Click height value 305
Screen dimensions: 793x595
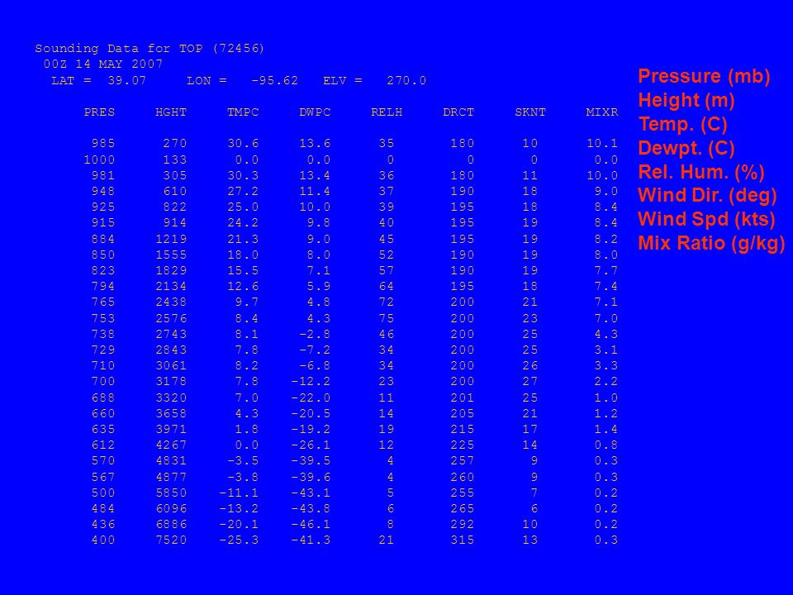(x=175, y=175)
